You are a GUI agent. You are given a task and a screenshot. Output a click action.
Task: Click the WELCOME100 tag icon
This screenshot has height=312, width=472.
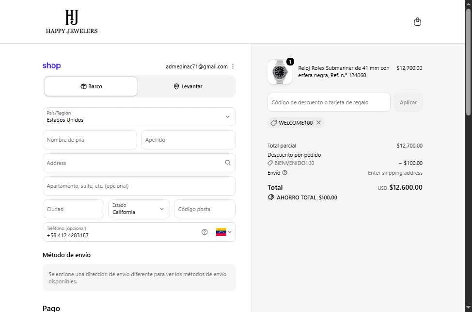click(273, 123)
